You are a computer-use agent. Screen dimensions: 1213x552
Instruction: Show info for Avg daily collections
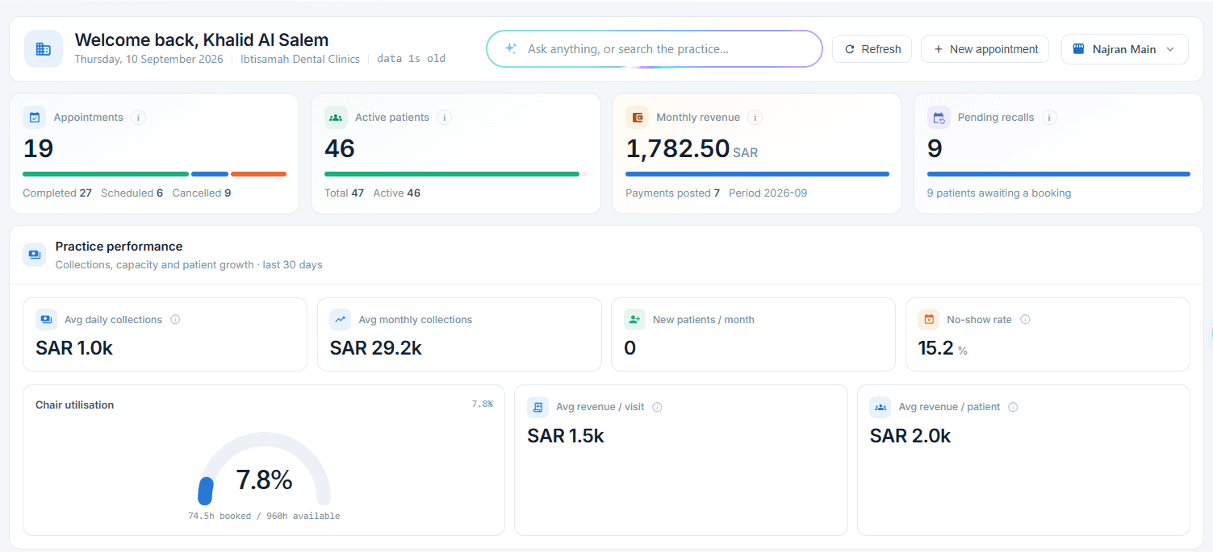point(175,319)
